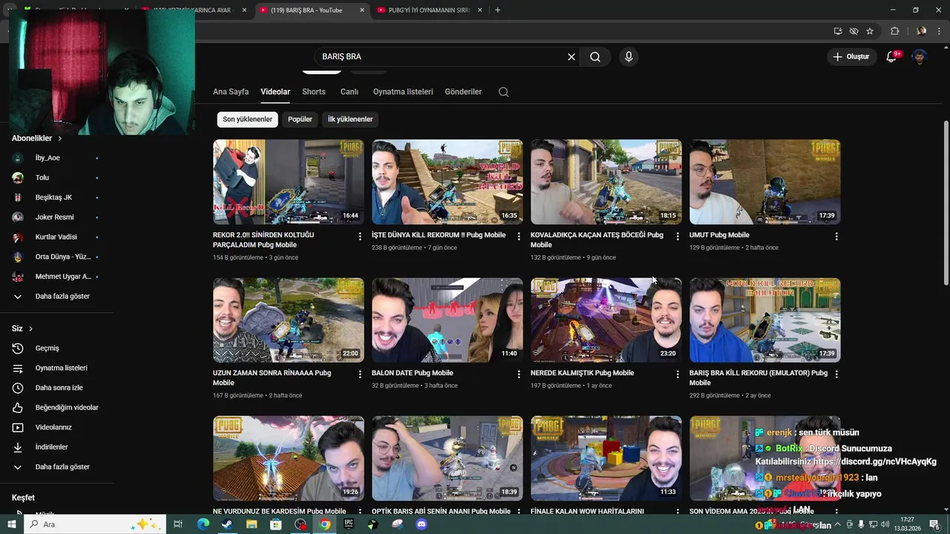This screenshot has width=950, height=534.
Task: Open the Chrome three-dot menu
Action: pos(939,31)
